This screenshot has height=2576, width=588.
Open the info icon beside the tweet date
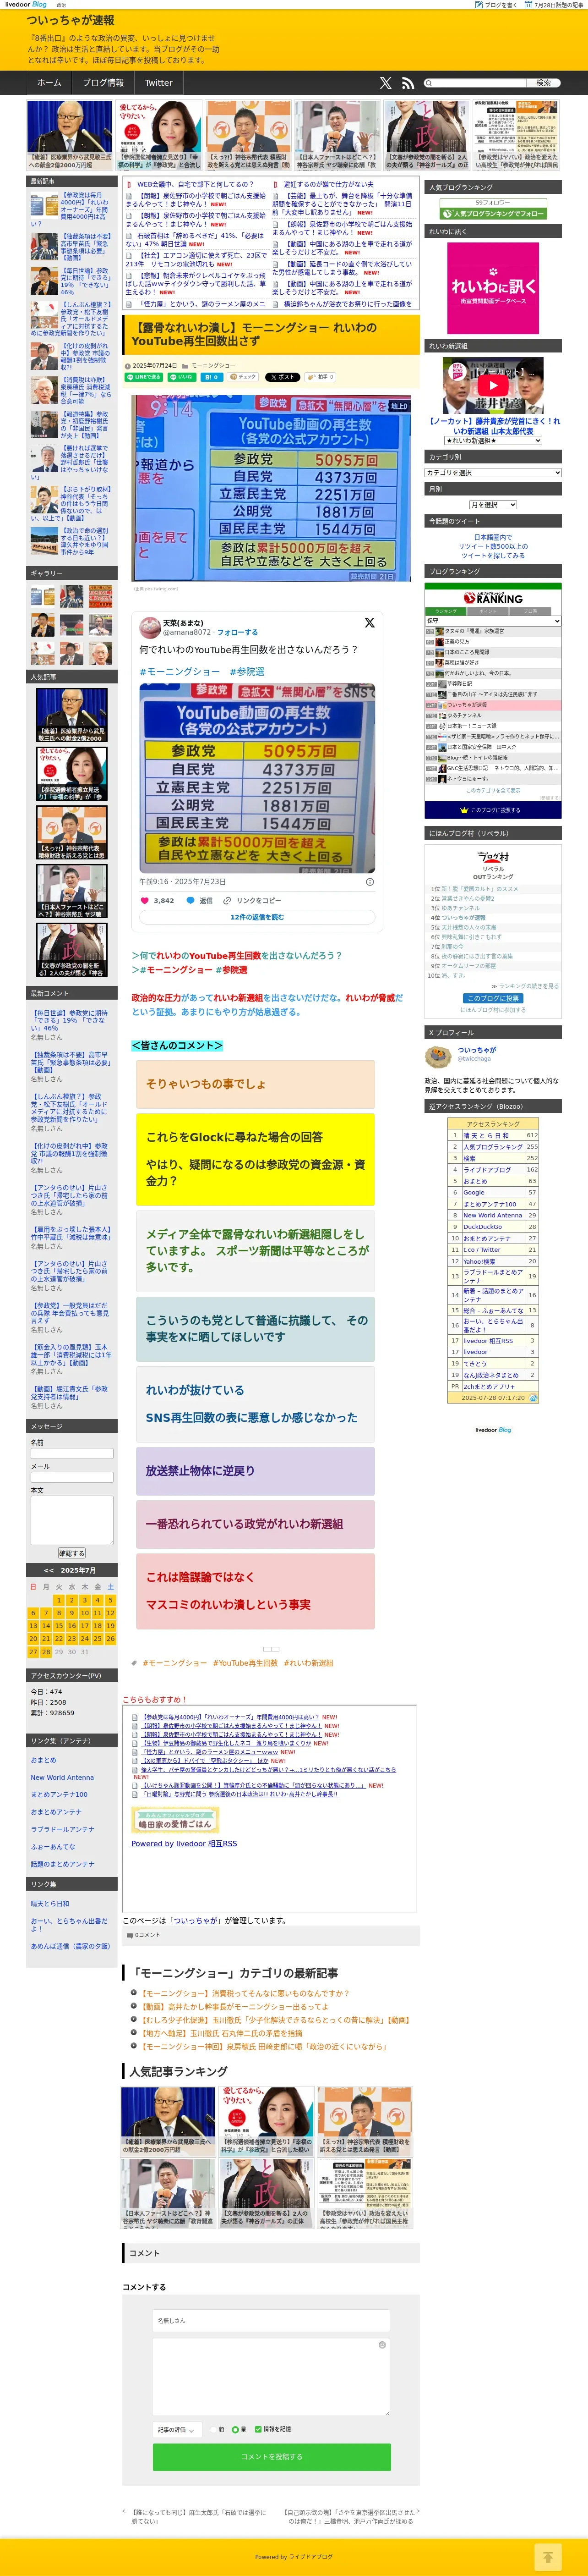click(370, 882)
